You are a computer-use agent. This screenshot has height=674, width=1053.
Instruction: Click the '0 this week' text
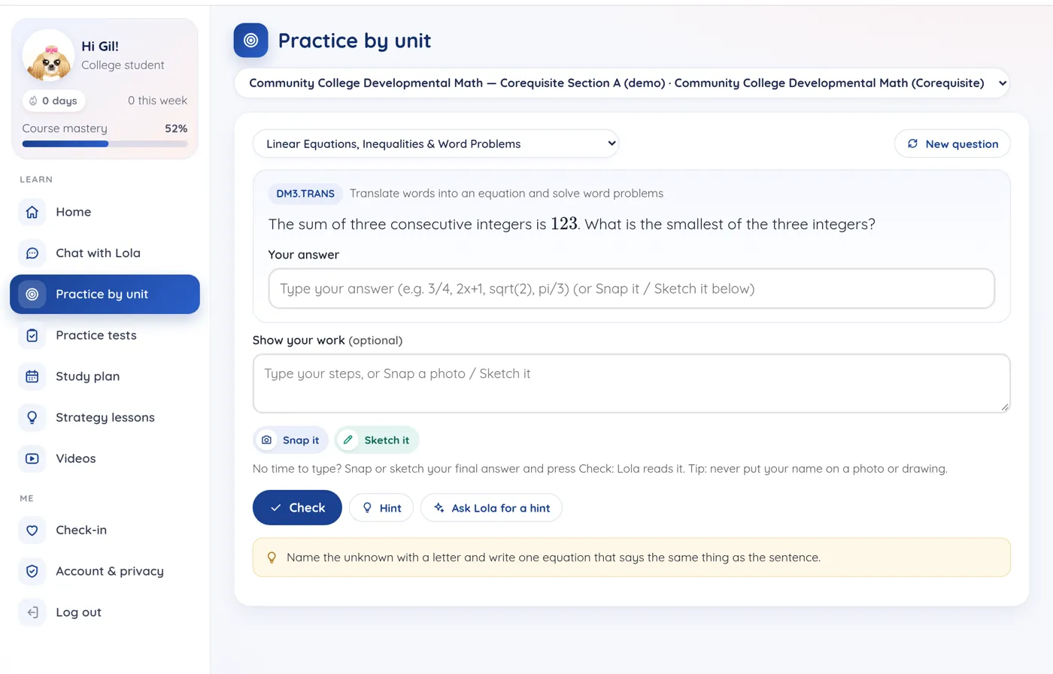pos(157,101)
